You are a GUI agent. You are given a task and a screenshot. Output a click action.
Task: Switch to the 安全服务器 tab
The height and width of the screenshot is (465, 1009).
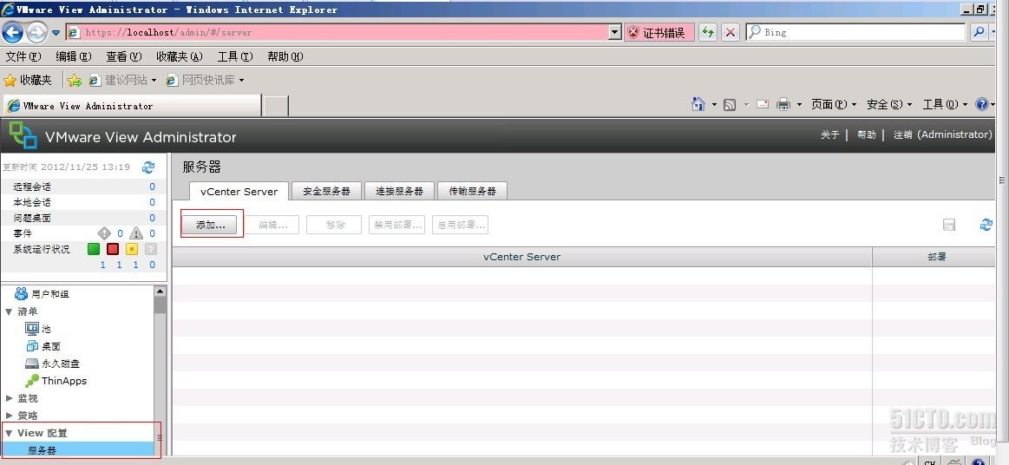(326, 191)
